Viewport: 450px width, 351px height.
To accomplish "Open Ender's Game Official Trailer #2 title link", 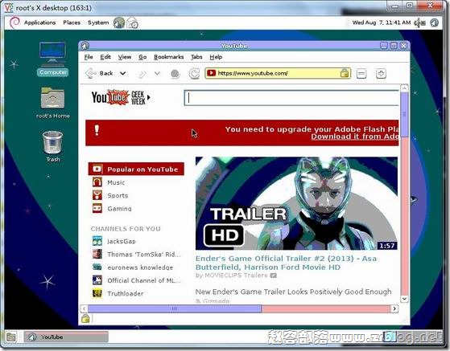I will 286,263.
